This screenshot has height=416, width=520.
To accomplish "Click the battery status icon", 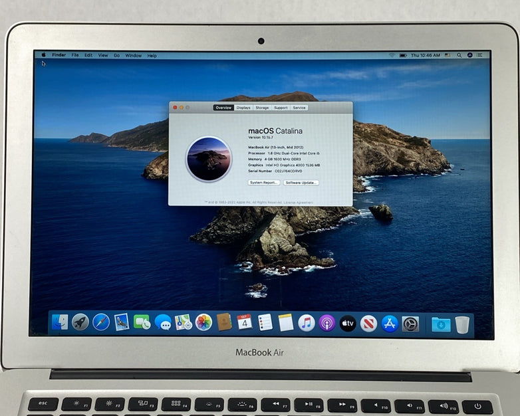I will 403,55.
